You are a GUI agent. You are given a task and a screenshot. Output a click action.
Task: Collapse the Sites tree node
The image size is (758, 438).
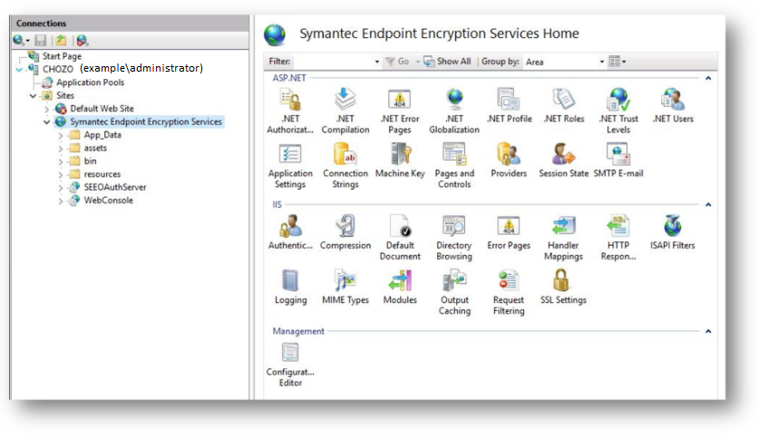point(33,96)
